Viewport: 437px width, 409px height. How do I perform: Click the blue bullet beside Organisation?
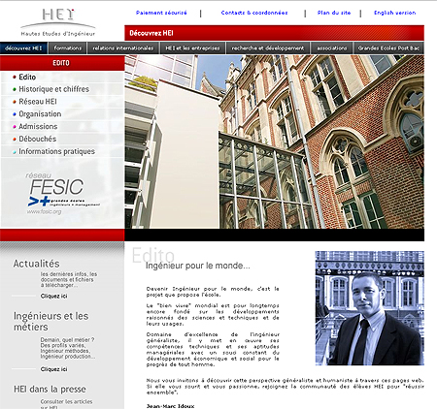pos(15,114)
